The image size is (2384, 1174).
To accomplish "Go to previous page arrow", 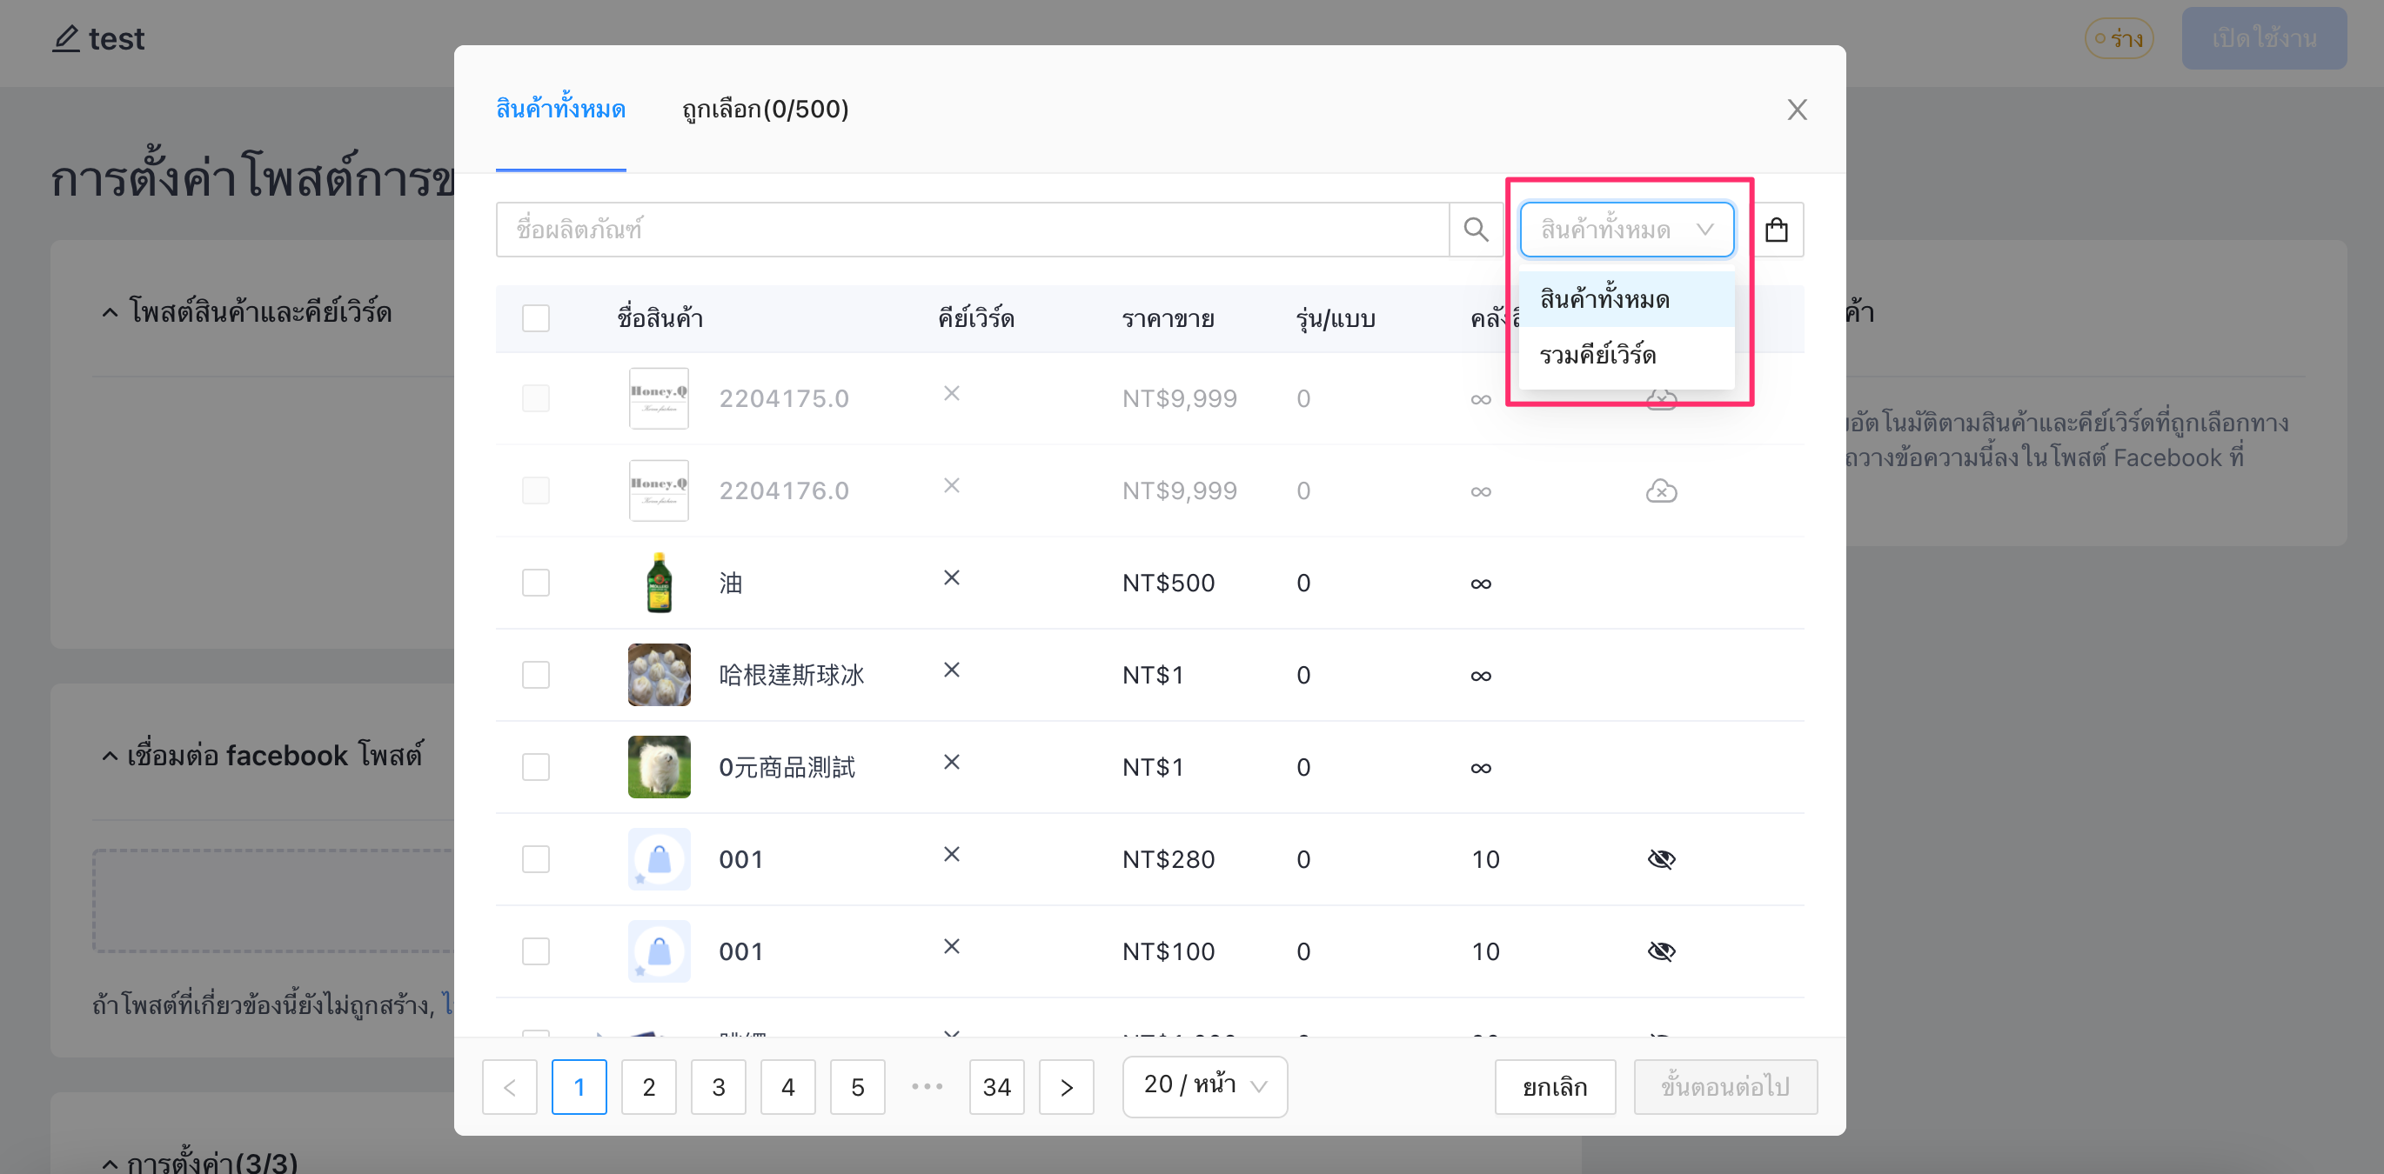I will point(510,1087).
